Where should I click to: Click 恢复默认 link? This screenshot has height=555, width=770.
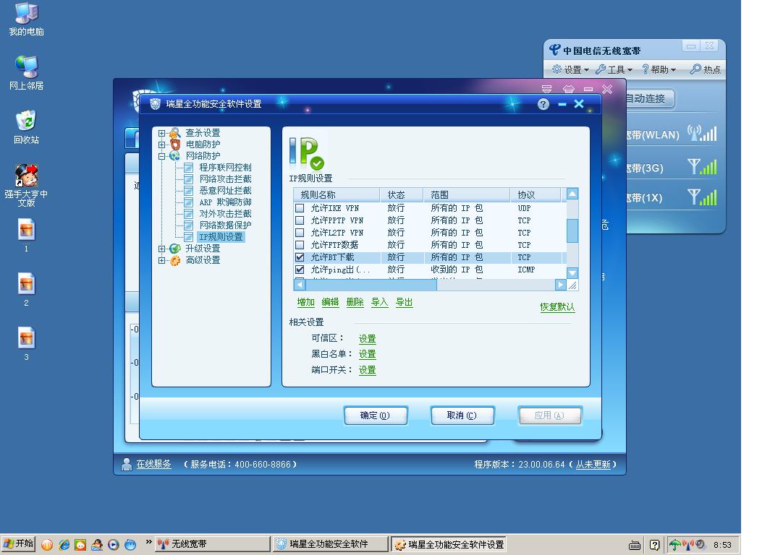557,307
